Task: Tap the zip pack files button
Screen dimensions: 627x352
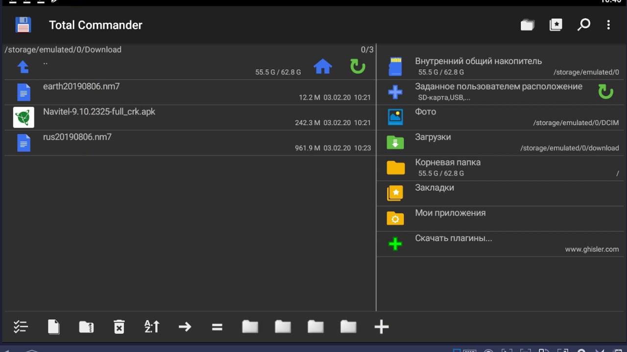Action: 86,327
